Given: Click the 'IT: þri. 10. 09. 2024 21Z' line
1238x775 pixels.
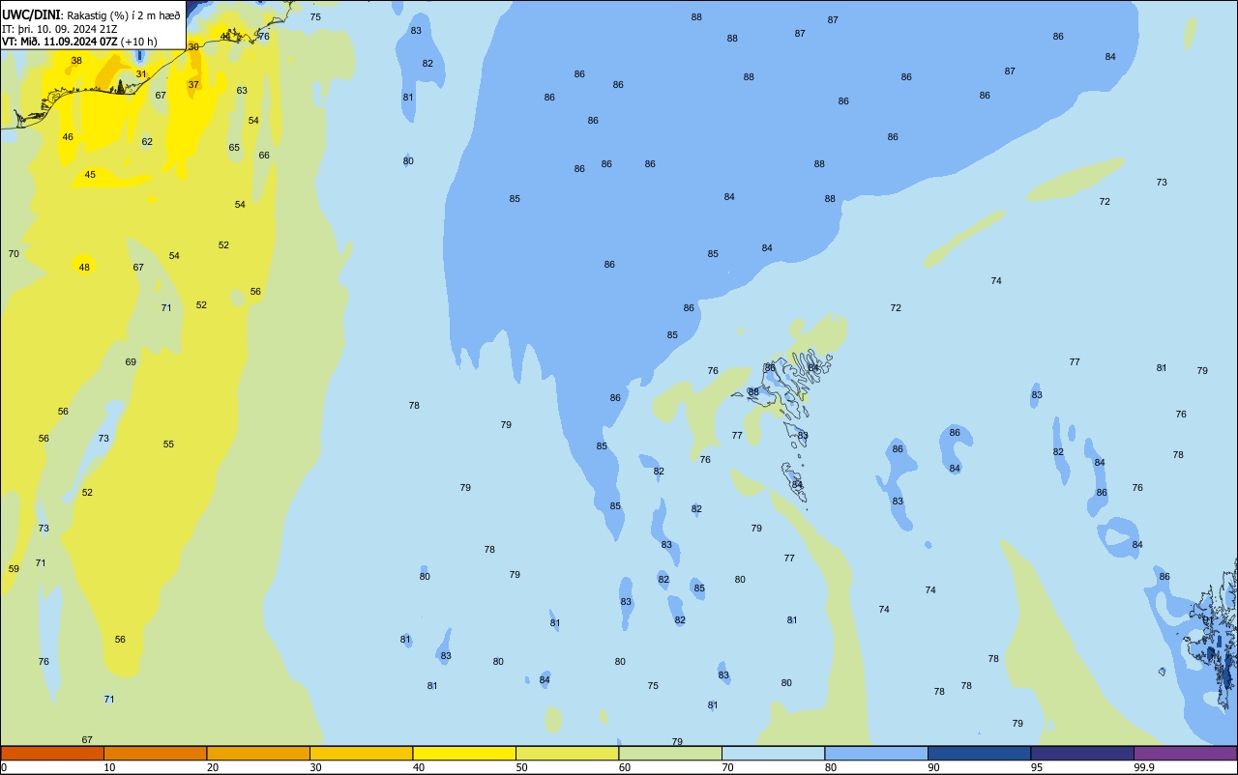Looking at the screenshot, I should [x=59, y=29].
